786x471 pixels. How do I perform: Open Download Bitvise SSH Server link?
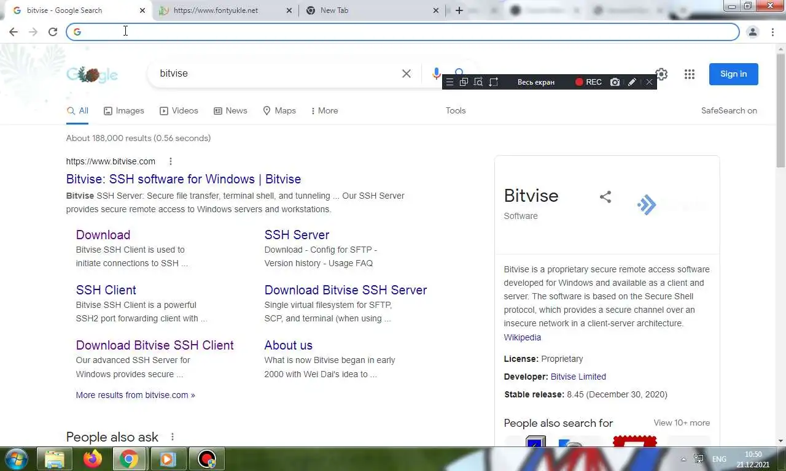[346, 290]
